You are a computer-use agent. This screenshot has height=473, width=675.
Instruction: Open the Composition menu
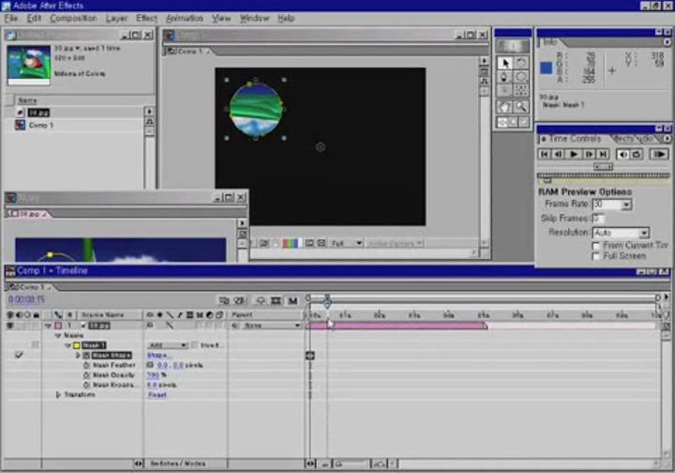coord(73,18)
